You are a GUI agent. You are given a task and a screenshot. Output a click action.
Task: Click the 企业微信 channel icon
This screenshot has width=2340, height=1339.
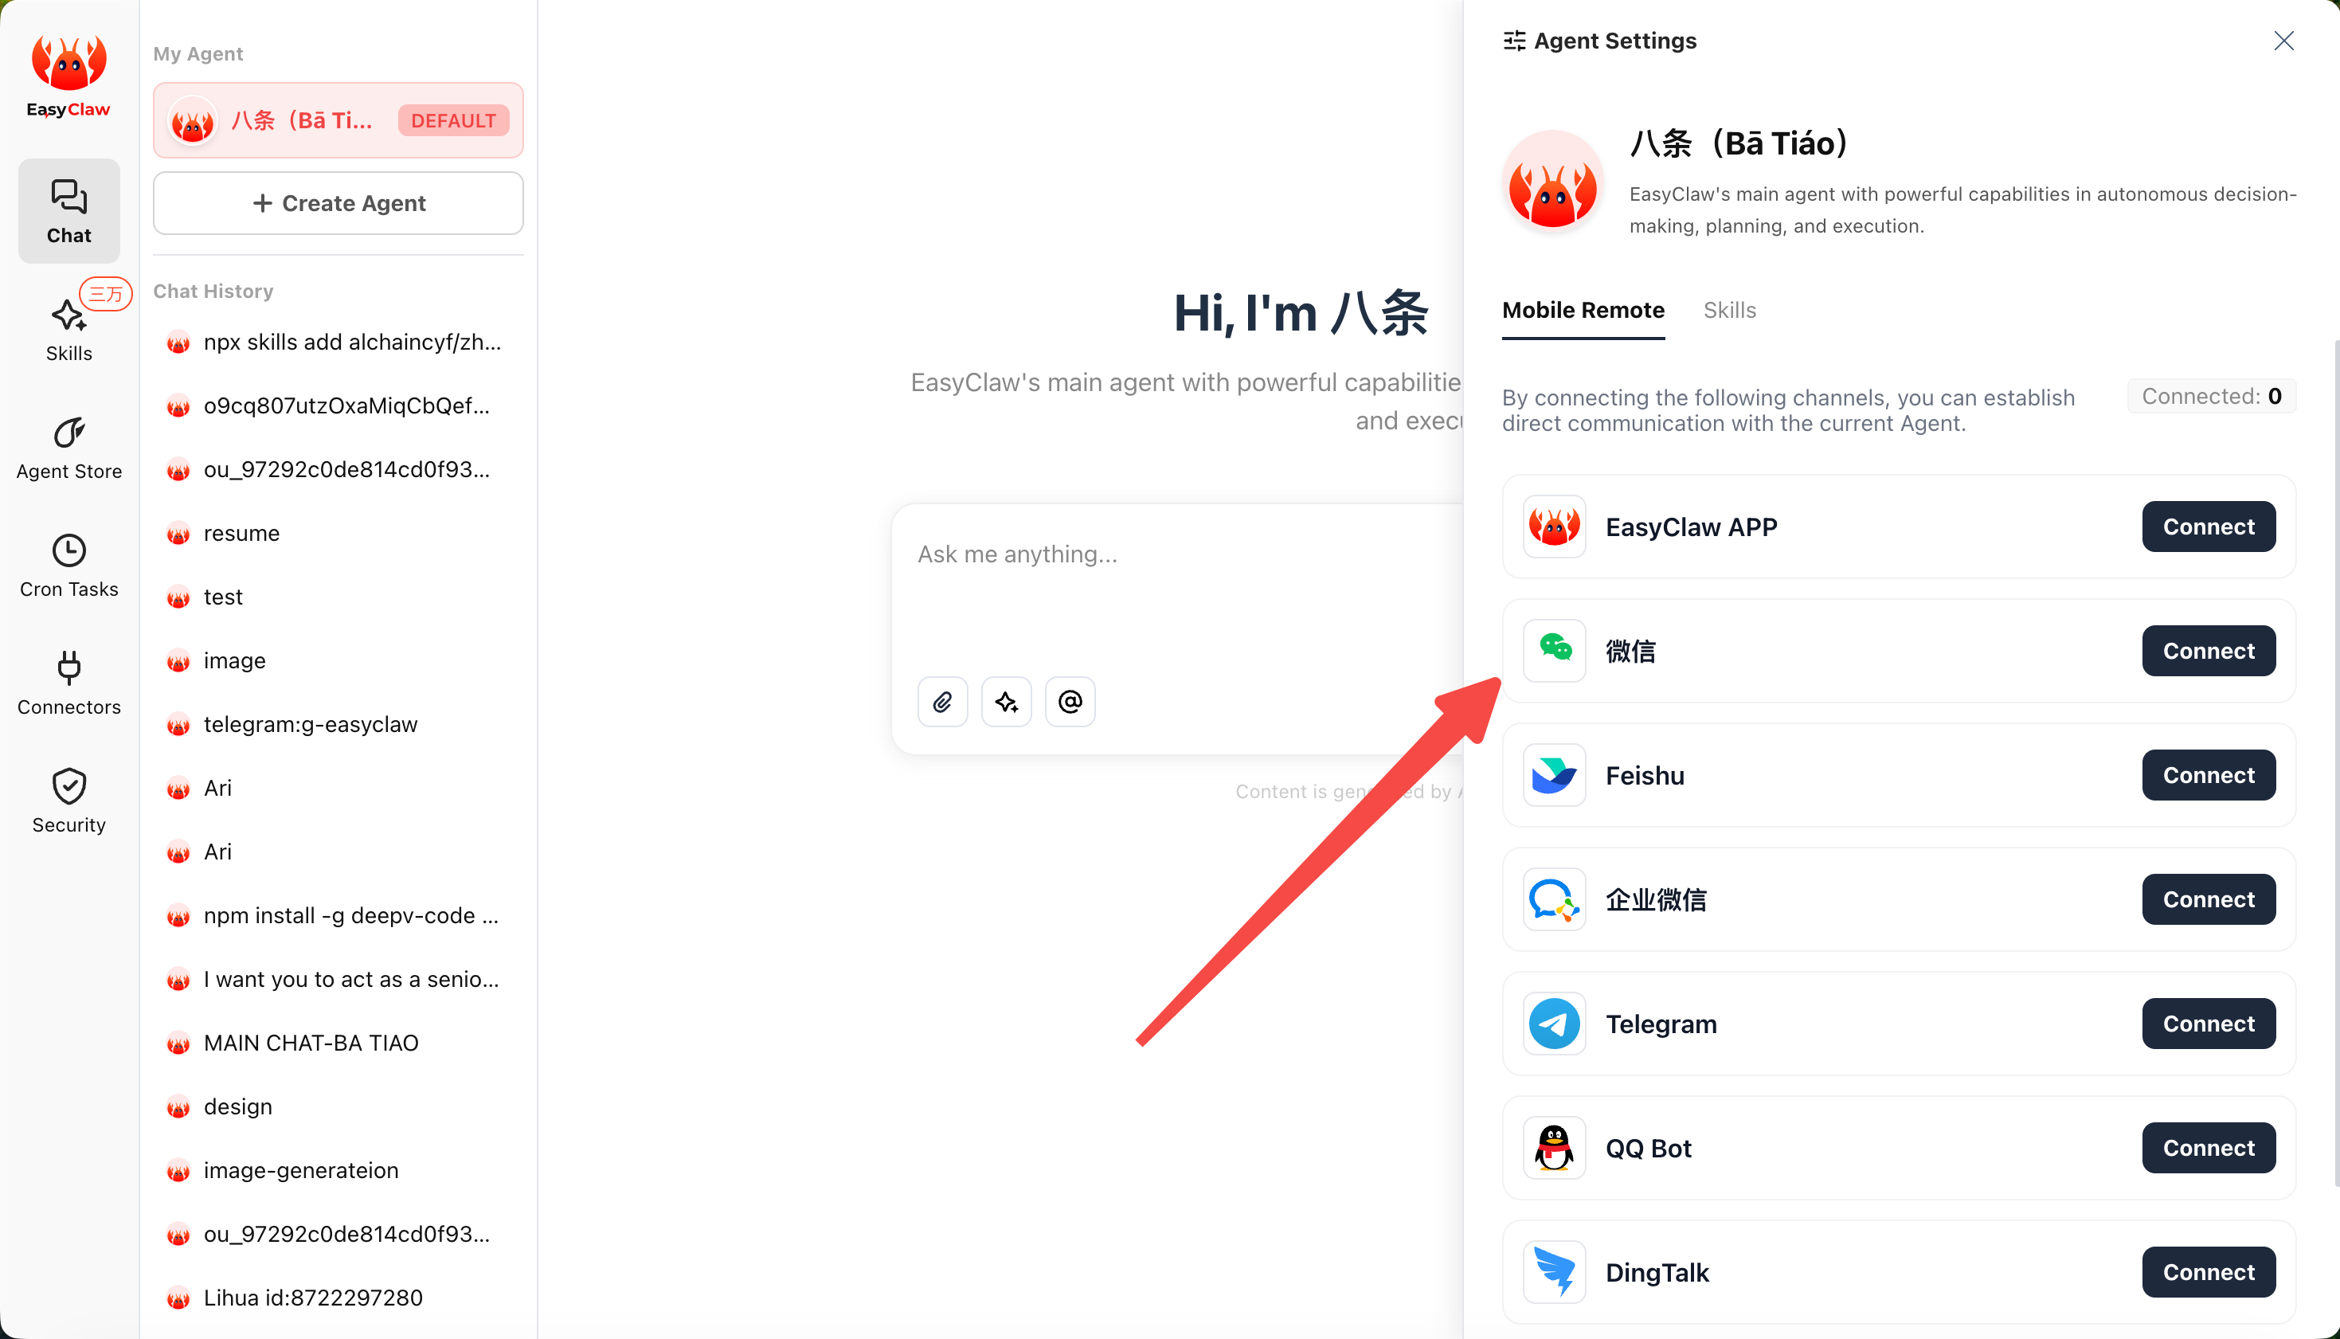tap(1554, 899)
